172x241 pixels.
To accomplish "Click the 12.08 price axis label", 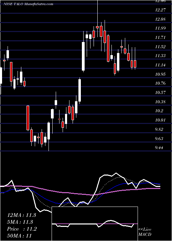I will point(160,19).
